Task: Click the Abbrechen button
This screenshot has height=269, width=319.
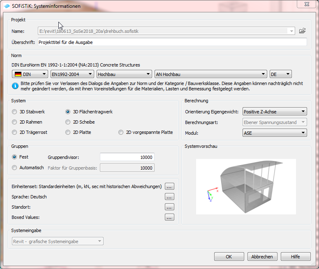Action: [262, 257]
